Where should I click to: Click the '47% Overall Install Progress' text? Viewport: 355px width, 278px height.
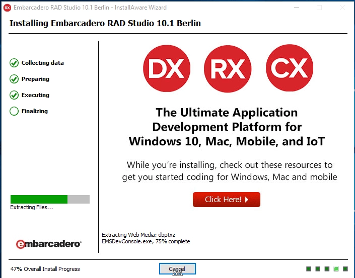45,269
